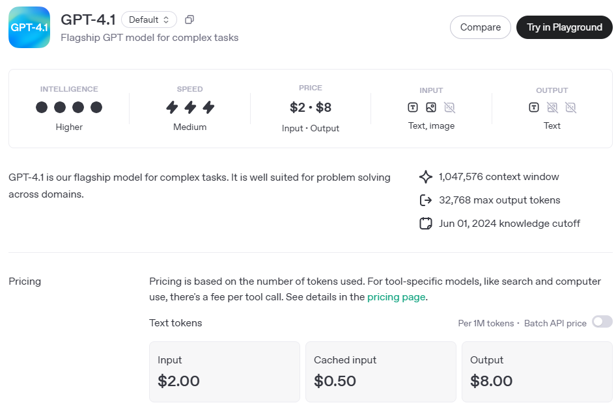Click the image input modality icon

(x=431, y=107)
